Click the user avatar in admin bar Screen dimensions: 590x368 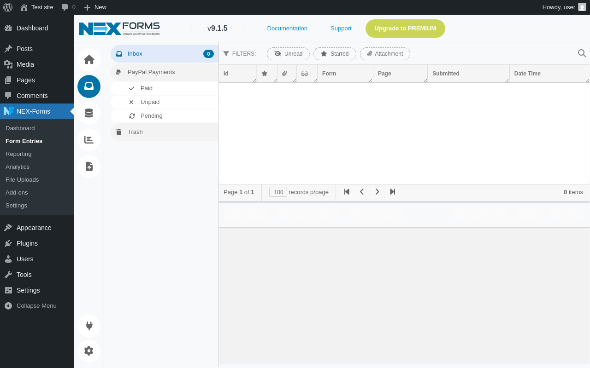582,7
